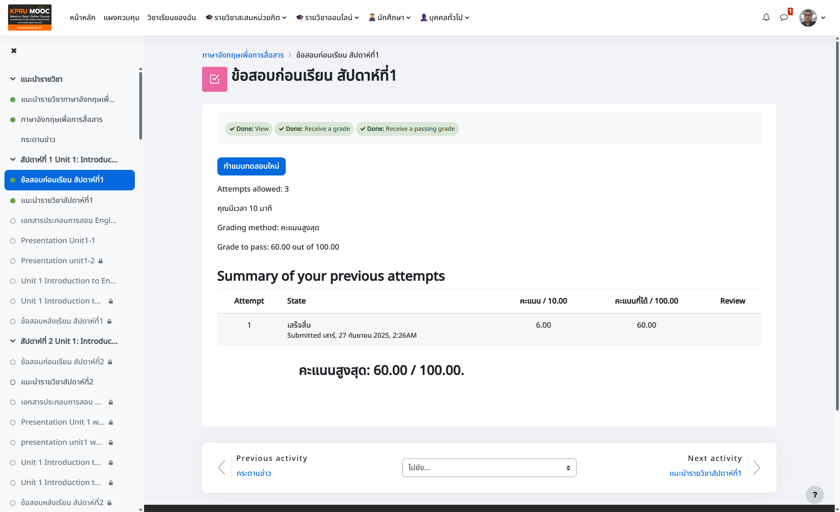
Task: Open เอกสารประกอบการสอน Engl... in sidebar
Action: coord(69,221)
